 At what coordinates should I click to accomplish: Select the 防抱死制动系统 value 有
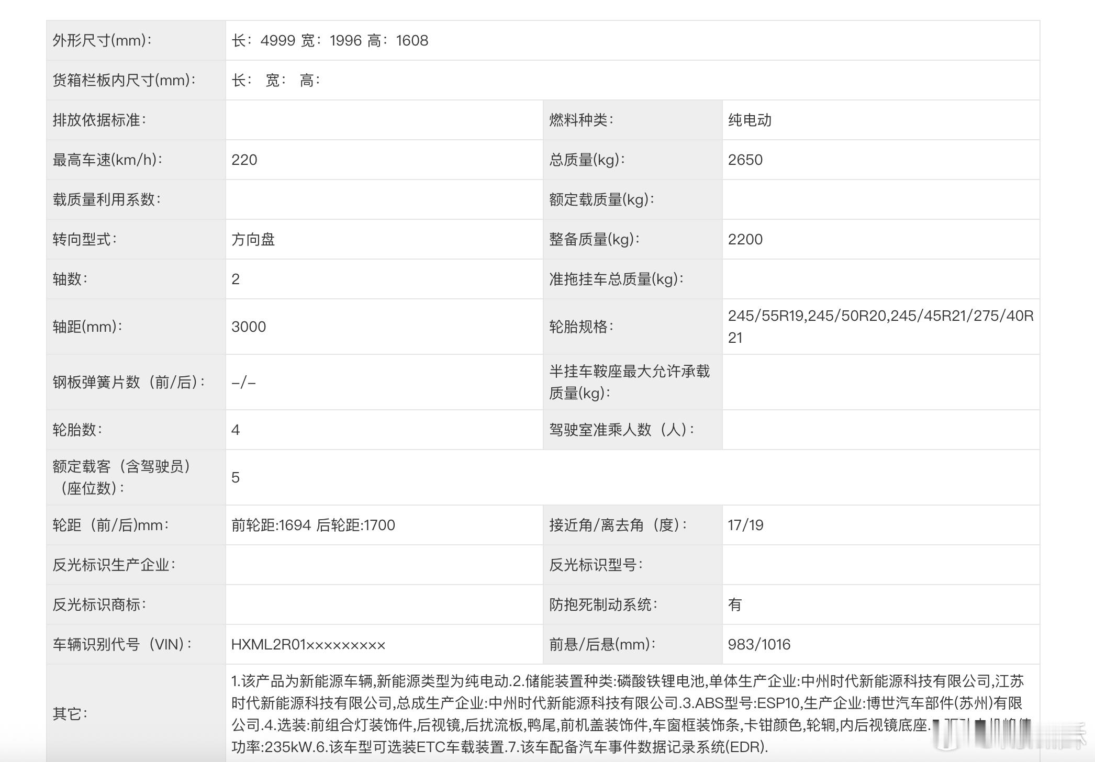coord(734,604)
